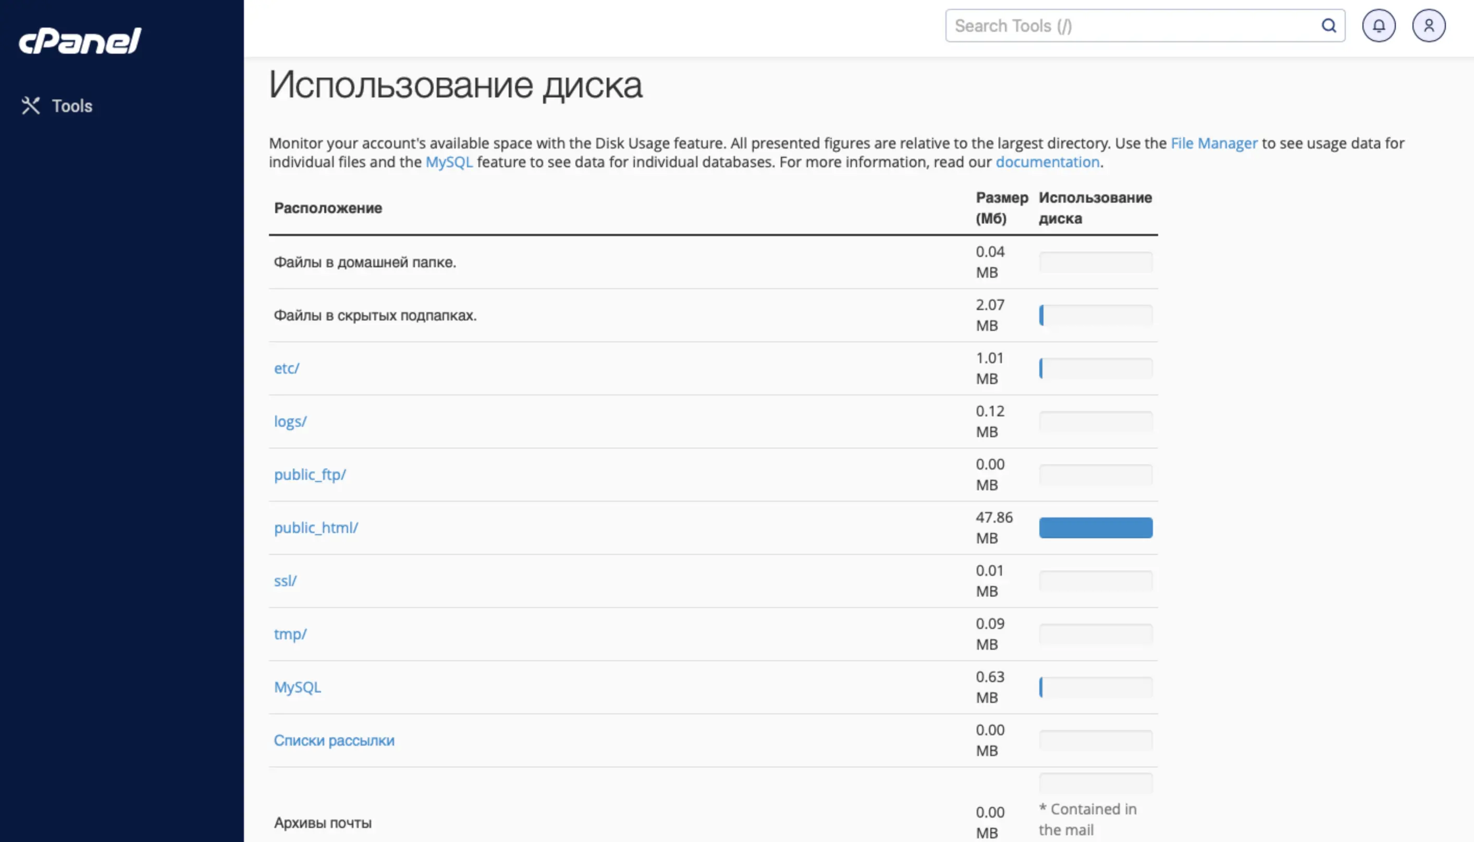Click the Contained in the mail note
1474x842 pixels.
coord(1088,820)
